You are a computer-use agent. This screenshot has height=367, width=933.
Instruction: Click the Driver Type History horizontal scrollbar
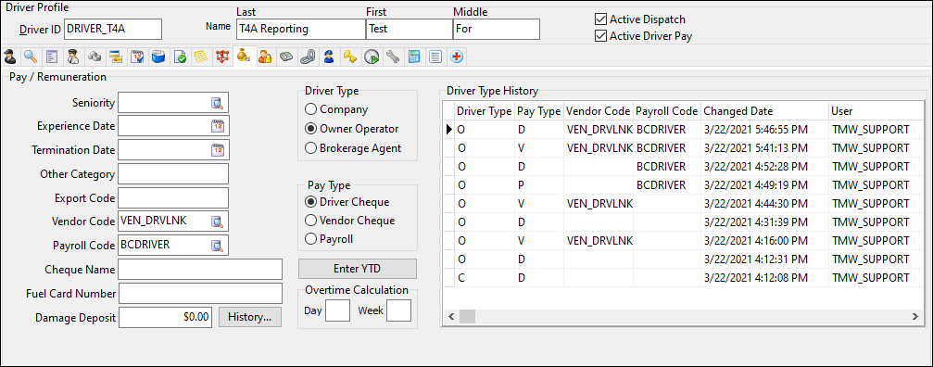[684, 317]
